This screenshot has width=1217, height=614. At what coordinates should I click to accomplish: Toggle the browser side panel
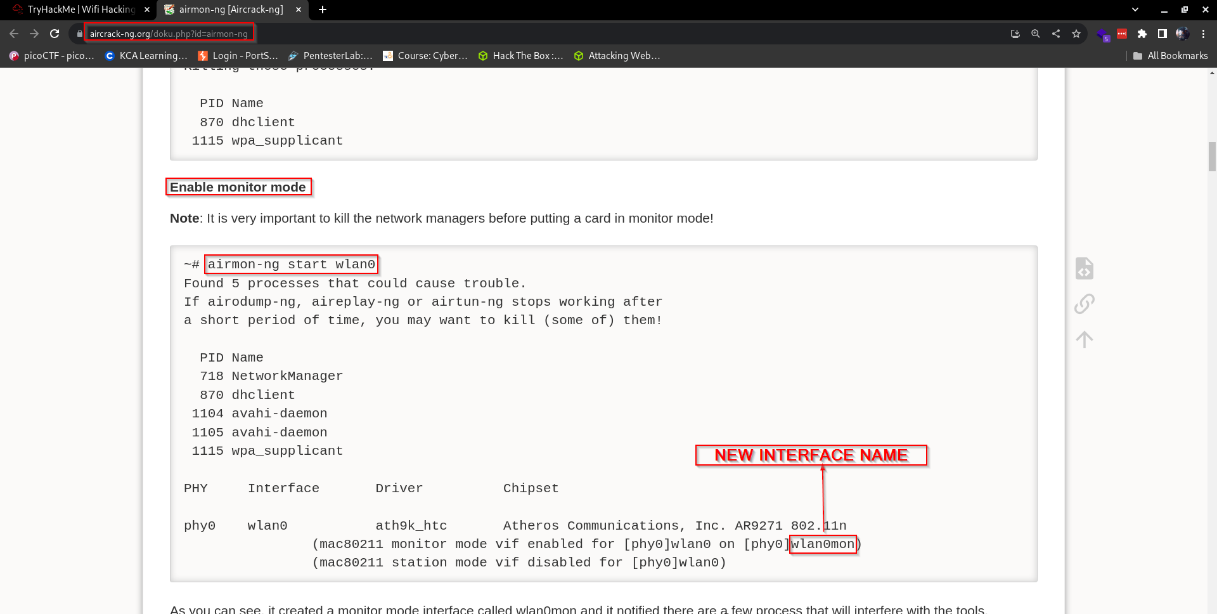(1162, 34)
